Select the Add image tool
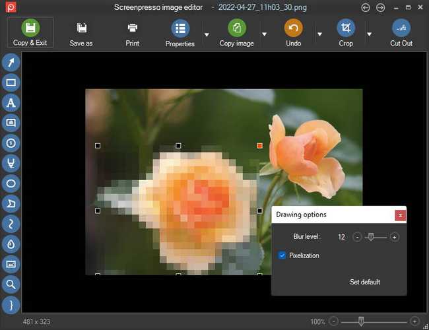The width and height of the screenshot is (429, 330). [x=11, y=263]
